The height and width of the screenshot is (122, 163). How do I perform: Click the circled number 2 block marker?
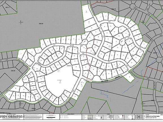109,46
